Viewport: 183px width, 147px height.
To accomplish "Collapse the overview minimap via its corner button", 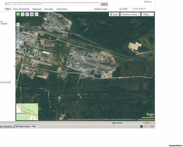I will click(x=37, y=104).
